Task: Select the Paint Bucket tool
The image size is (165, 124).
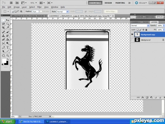Action: [8, 39]
